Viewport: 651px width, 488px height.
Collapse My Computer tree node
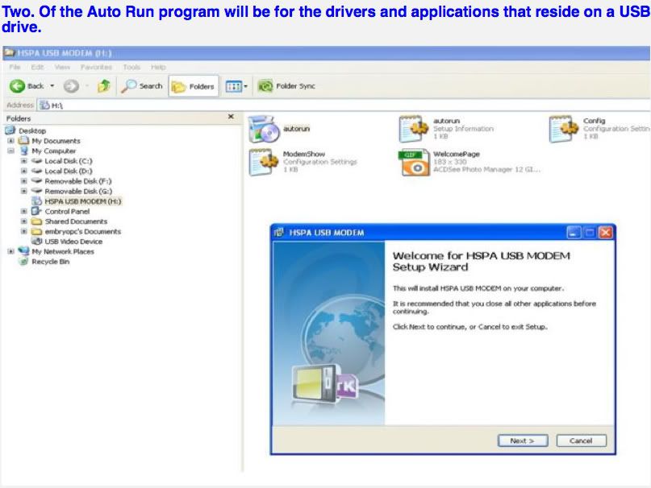10,151
